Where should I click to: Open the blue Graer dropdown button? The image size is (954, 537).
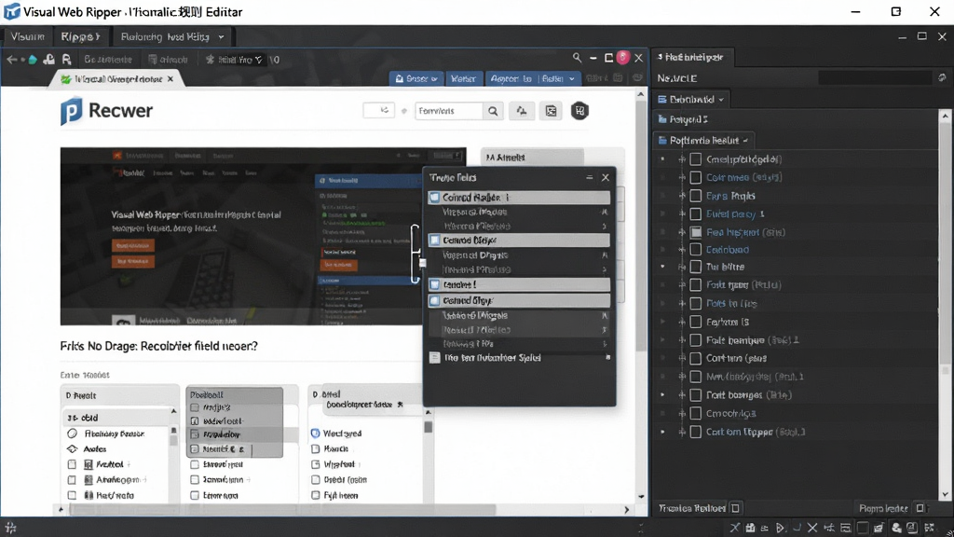(416, 78)
